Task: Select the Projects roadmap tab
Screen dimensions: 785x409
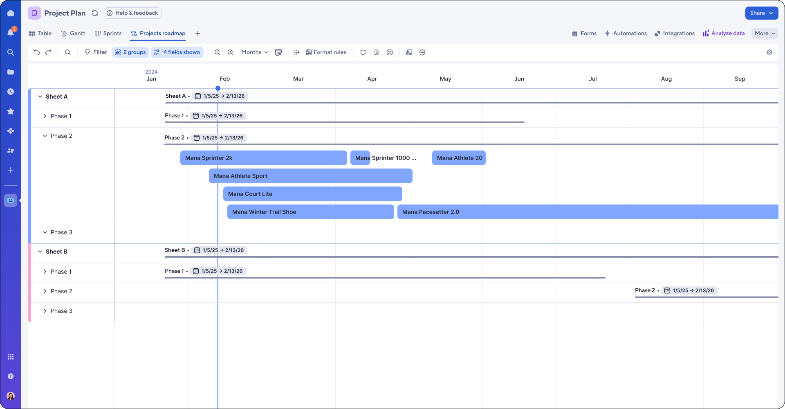Action: click(x=158, y=34)
